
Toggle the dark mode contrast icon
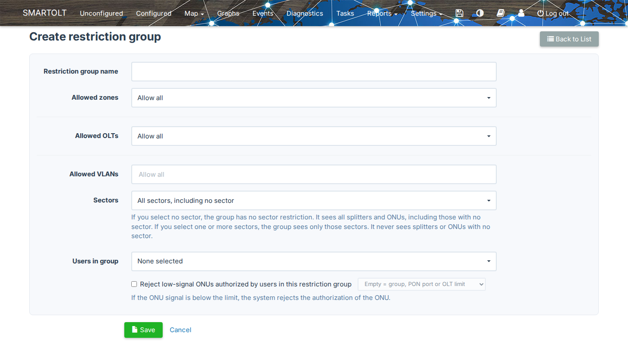coord(480,13)
